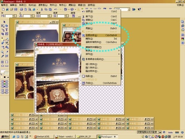Choose 再製 (Duplicate) menu entry
This screenshot has width=185, height=139.
click(x=101, y=28)
